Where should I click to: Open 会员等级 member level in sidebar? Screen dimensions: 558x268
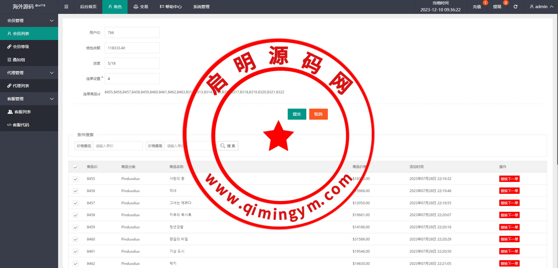[x=29, y=47]
